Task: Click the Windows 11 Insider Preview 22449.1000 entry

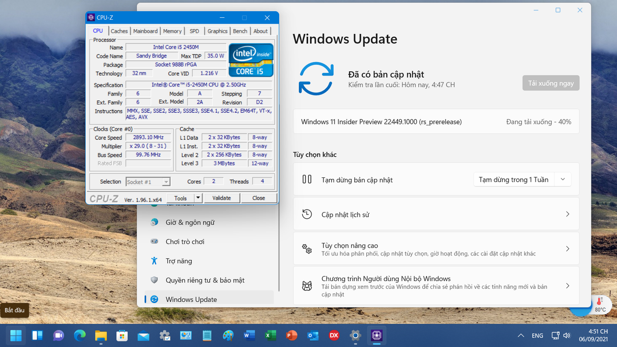Action: coord(381,122)
